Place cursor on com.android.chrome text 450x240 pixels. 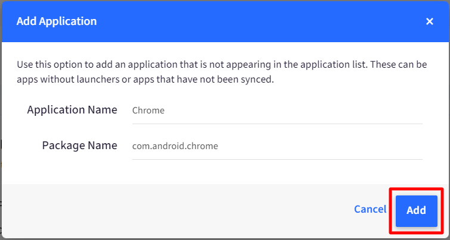click(175, 146)
